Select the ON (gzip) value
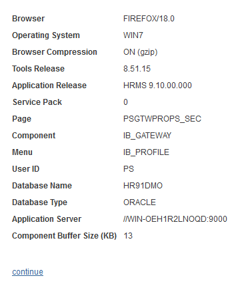The image size is (244, 294). [x=141, y=52]
